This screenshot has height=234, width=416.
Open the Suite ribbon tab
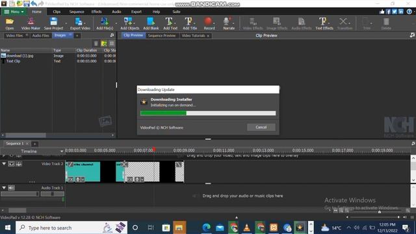(176, 12)
